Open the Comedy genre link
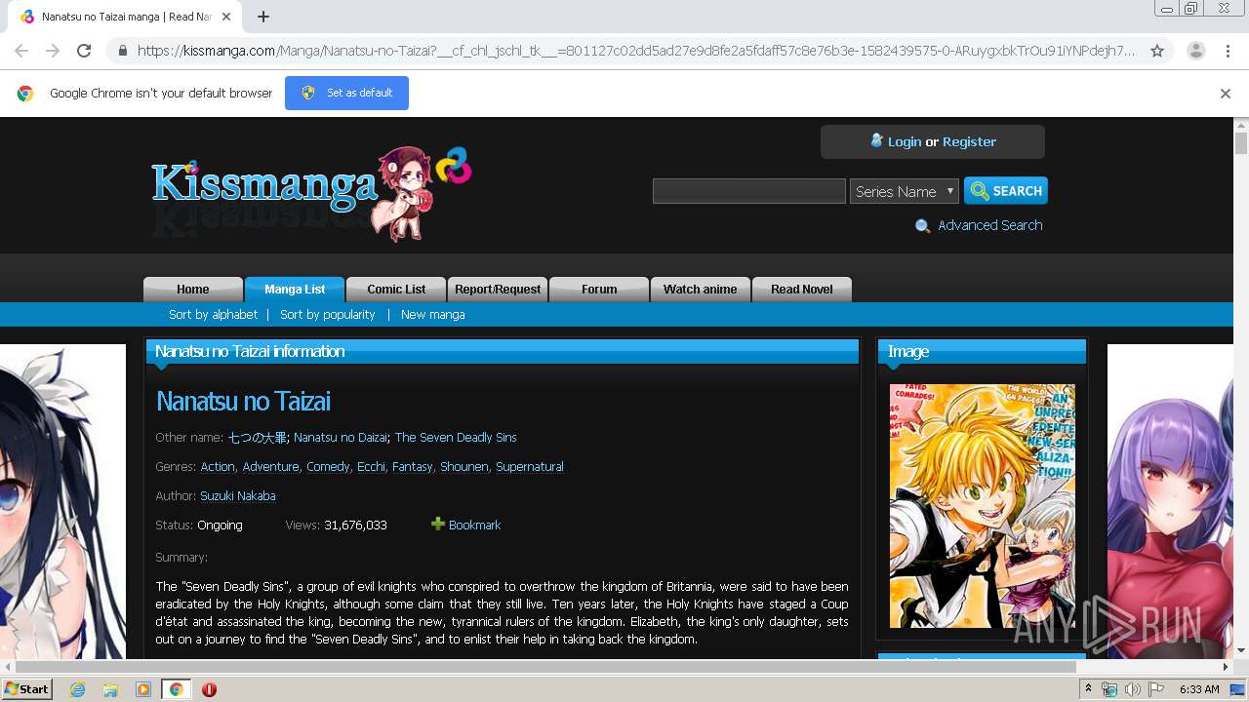 tap(328, 466)
